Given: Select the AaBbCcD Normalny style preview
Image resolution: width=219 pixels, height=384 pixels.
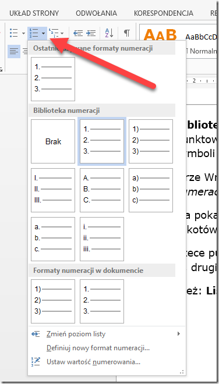Looking at the screenshot, I should [x=201, y=44].
